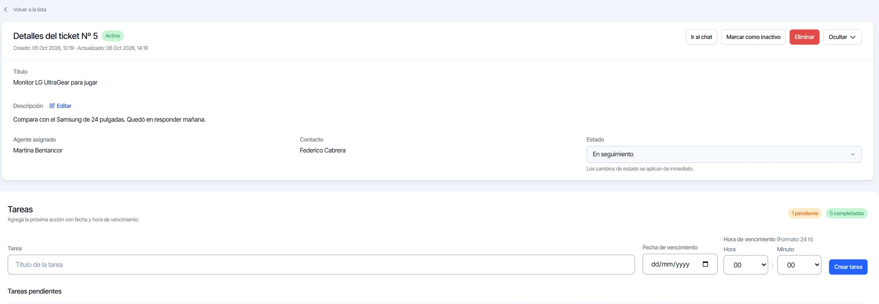Click 'Editar' link for description
Screen dimensions: 879x304
pyautogui.click(x=64, y=106)
